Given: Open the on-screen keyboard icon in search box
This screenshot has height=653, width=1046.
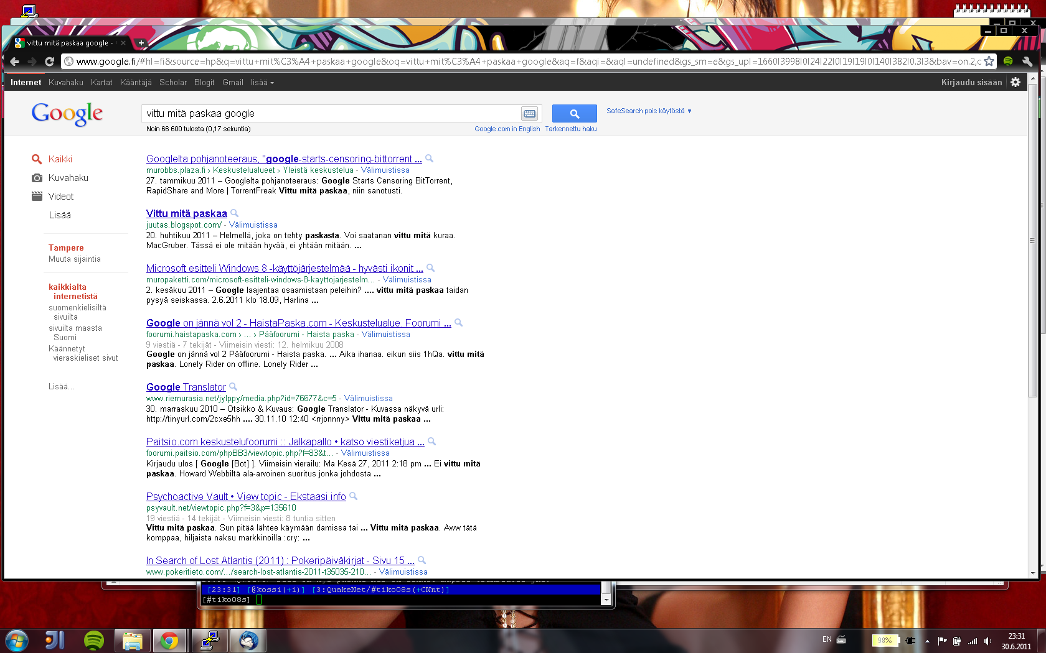Looking at the screenshot, I should [529, 114].
